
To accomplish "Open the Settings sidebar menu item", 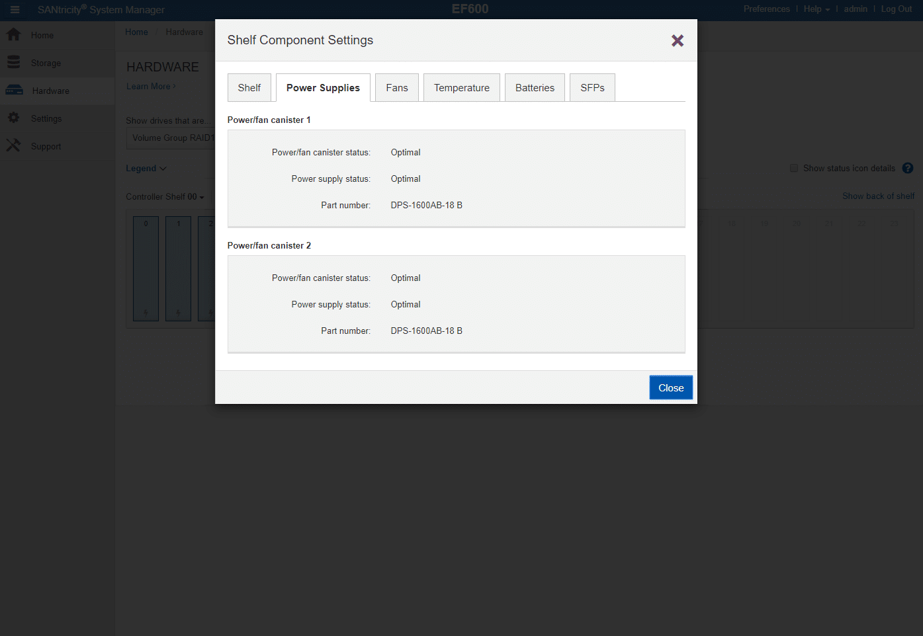I will click(58, 118).
